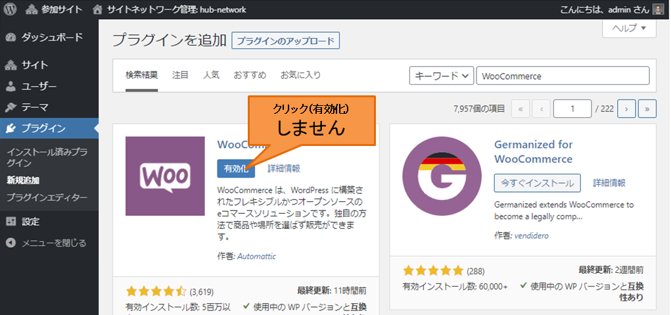Viewport: 671px width, 315px height.
Task: Open Germanized 詳細情報 link
Action: click(609, 183)
